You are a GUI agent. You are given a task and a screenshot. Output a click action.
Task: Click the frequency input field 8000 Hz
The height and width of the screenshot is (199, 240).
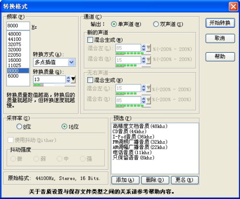click(18, 26)
